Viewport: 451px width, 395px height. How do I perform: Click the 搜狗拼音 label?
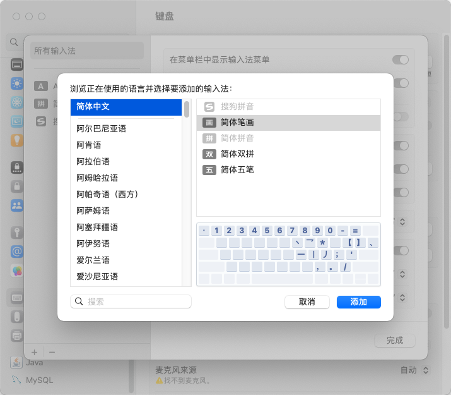tap(237, 107)
